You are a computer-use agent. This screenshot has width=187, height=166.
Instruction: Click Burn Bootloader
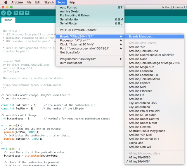click(x=90, y=63)
